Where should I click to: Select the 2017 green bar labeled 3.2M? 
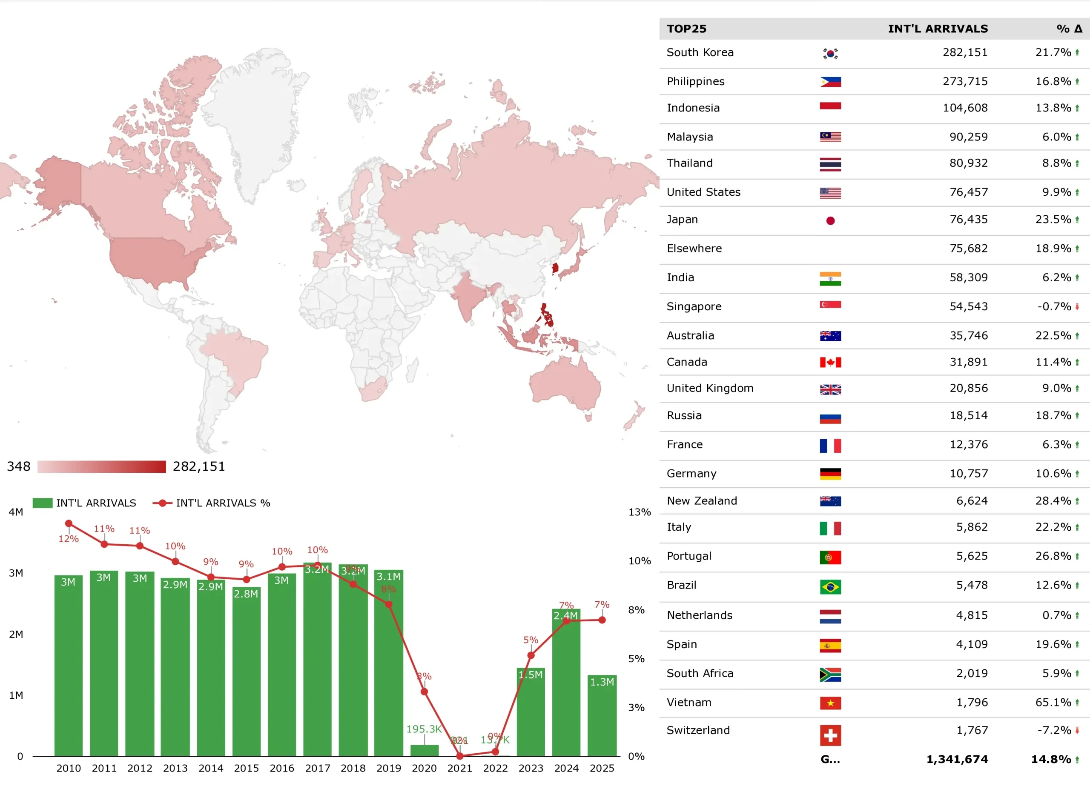[x=317, y=659]
